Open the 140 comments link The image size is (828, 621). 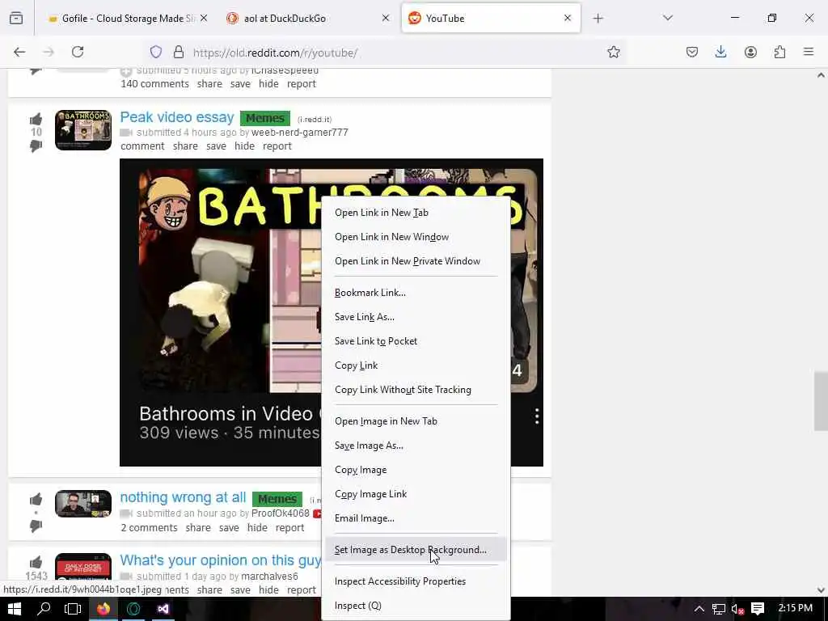(x=154, y=84)
